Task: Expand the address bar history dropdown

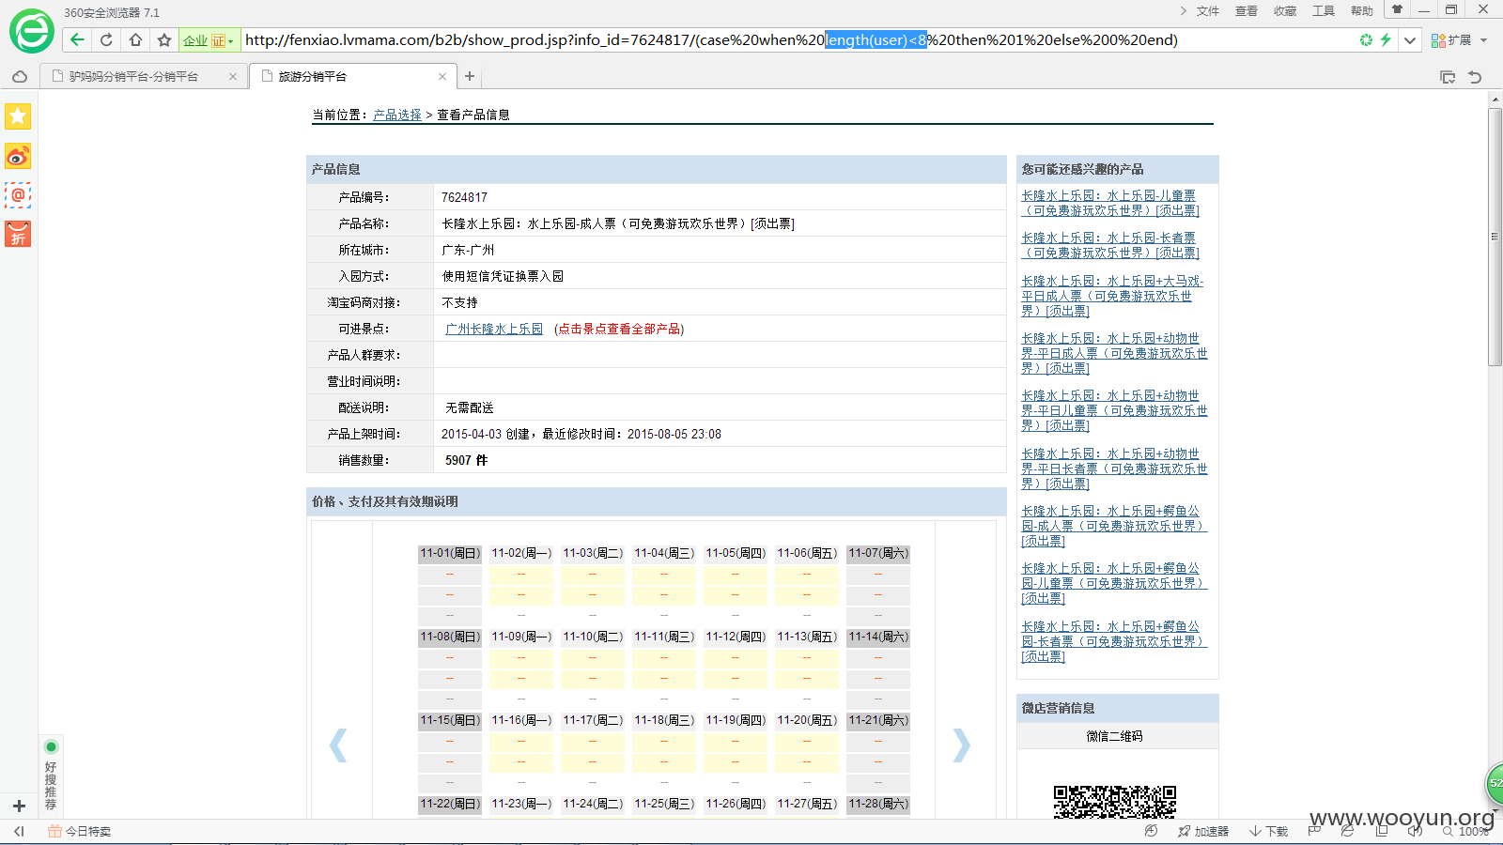Action: click(1410, 39)
